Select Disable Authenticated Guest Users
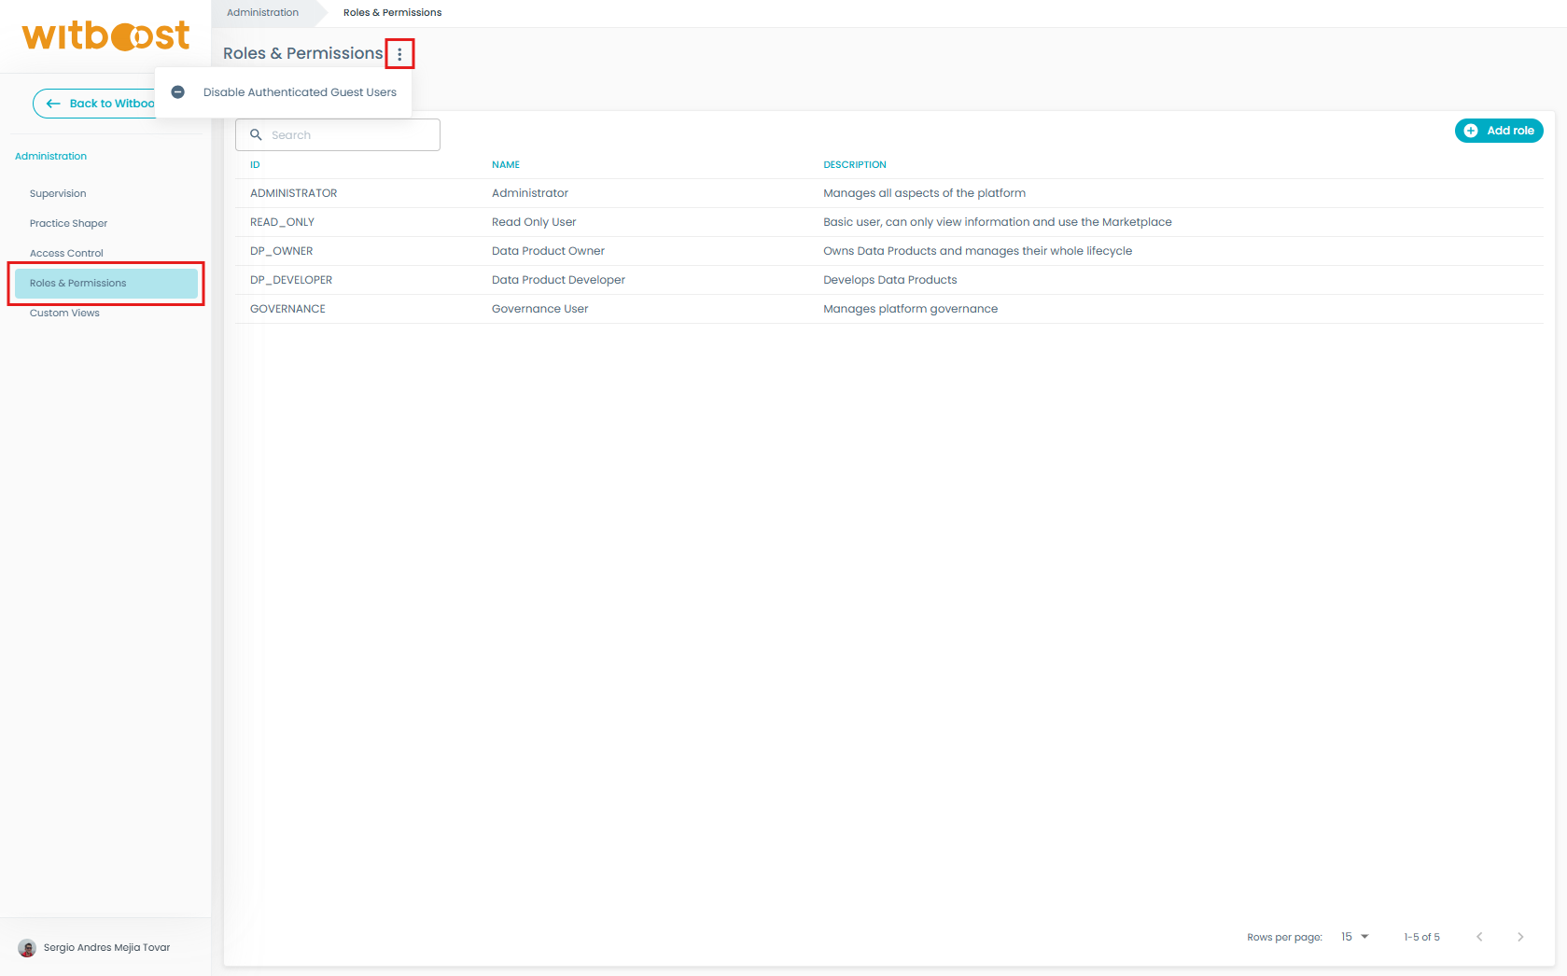1567x976 pixels. 300,92
